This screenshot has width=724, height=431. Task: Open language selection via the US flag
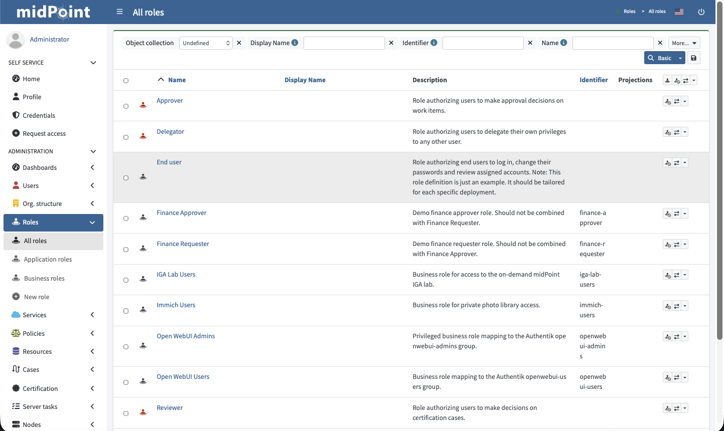[679, 12]
